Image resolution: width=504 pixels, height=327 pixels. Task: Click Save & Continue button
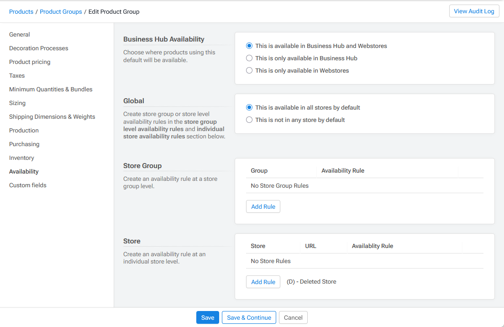[x=249, y=317]
